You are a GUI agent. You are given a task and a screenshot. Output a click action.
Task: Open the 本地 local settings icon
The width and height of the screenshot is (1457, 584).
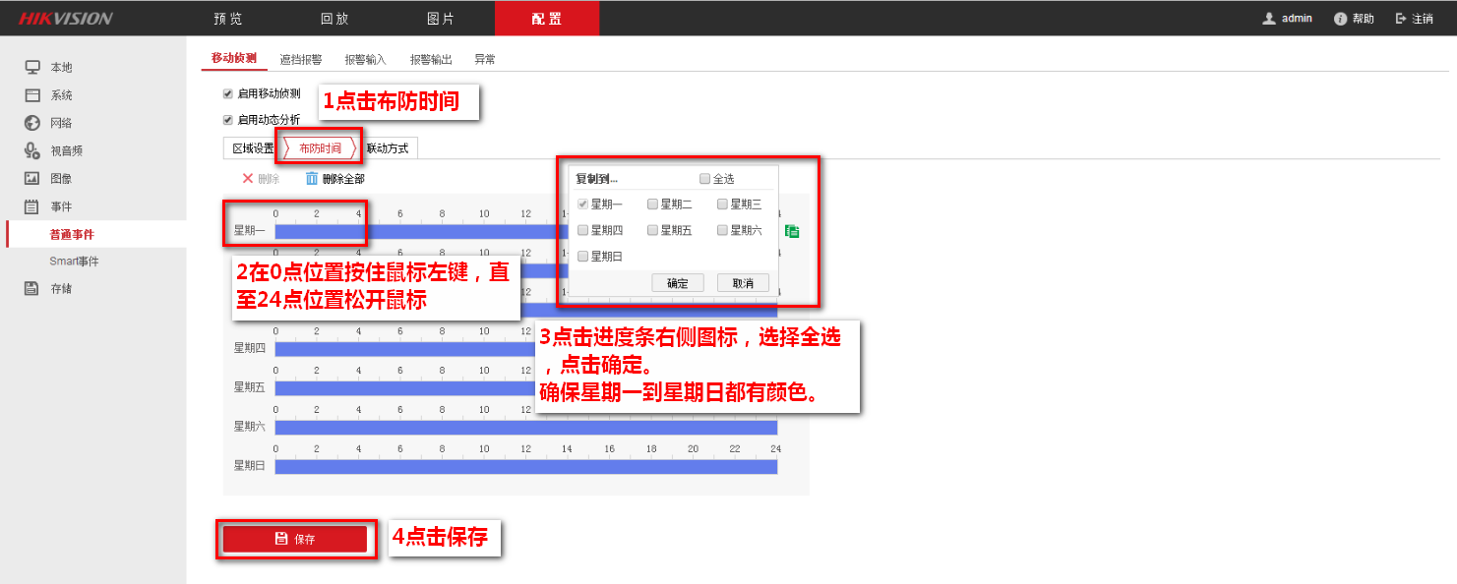click(32, 67)
